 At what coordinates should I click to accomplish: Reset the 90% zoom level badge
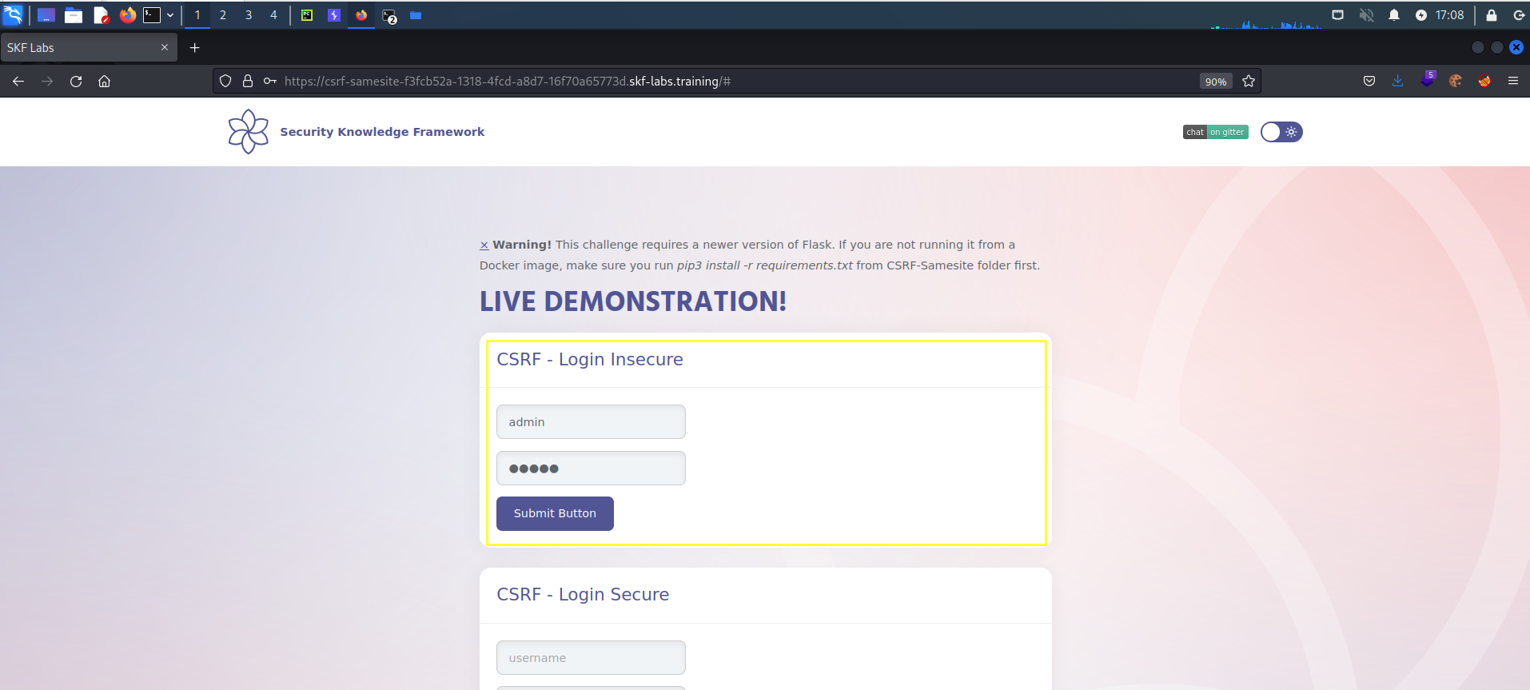pyautogui.click(x=1216, y=82)
